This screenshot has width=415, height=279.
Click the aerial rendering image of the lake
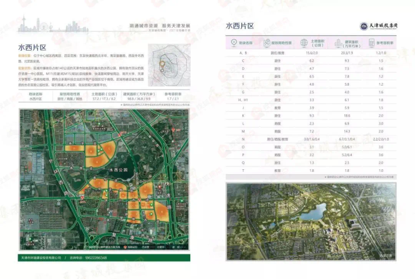(x=311, y=220)
